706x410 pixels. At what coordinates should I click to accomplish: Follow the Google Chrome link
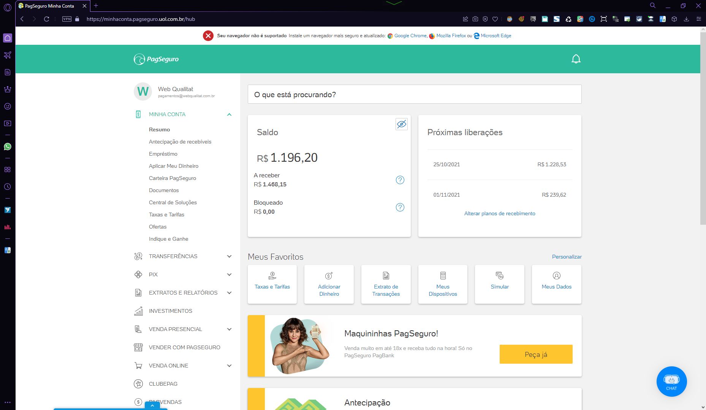[410, 36]
